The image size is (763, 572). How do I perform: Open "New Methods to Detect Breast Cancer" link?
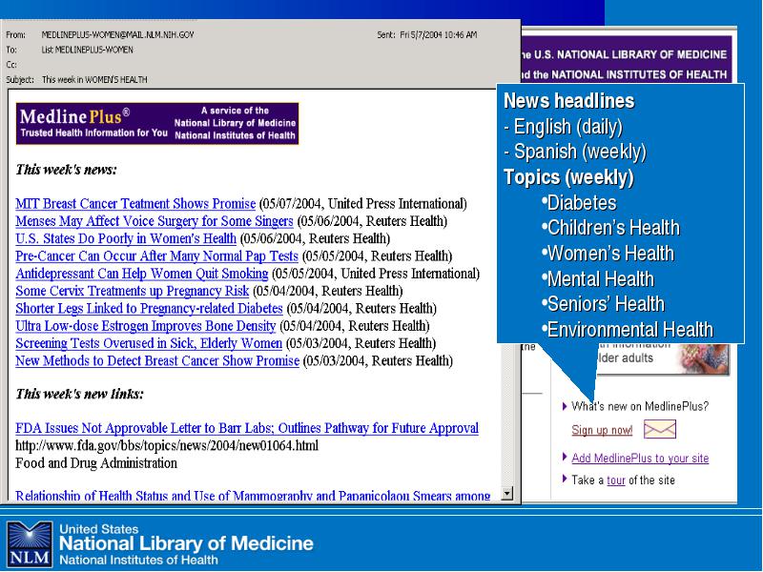[157, 361]
